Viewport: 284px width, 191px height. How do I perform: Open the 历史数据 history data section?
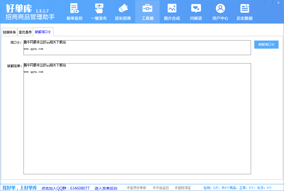[x=245, y=12]
